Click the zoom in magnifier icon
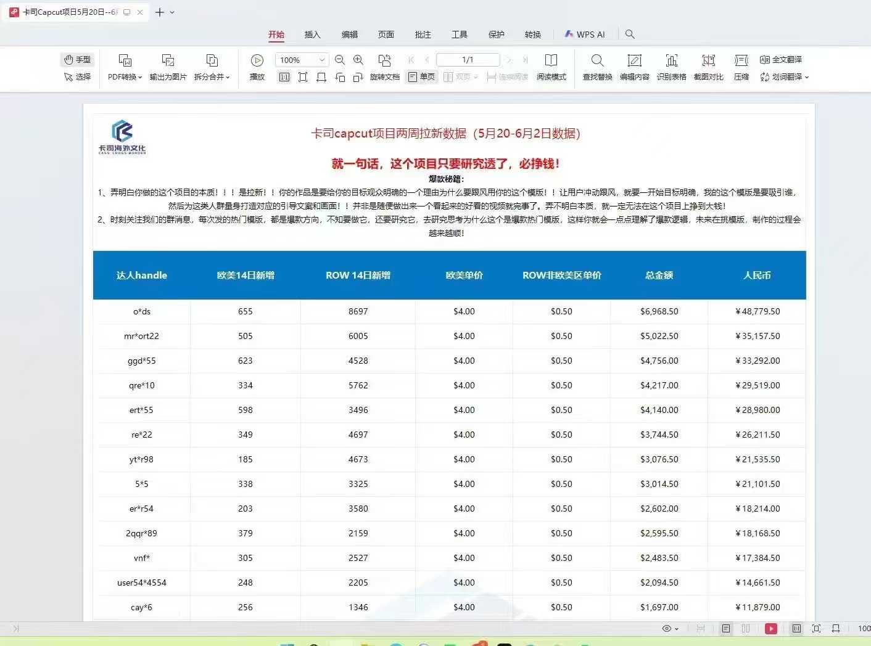 click(x=358, y=60)
